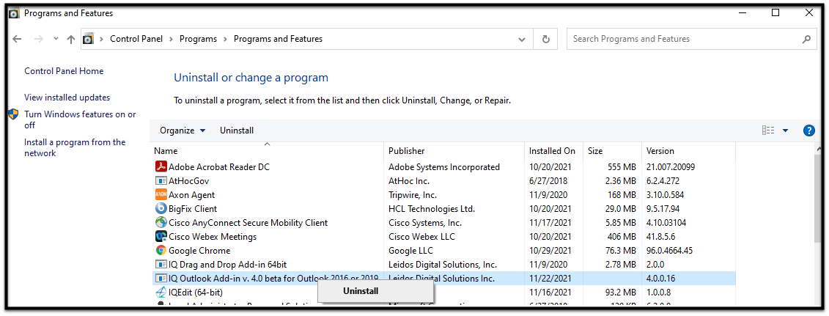Click the shield icon beside Windows features
Viewport: 829px width, 316px height.
(x=13, y=114)
